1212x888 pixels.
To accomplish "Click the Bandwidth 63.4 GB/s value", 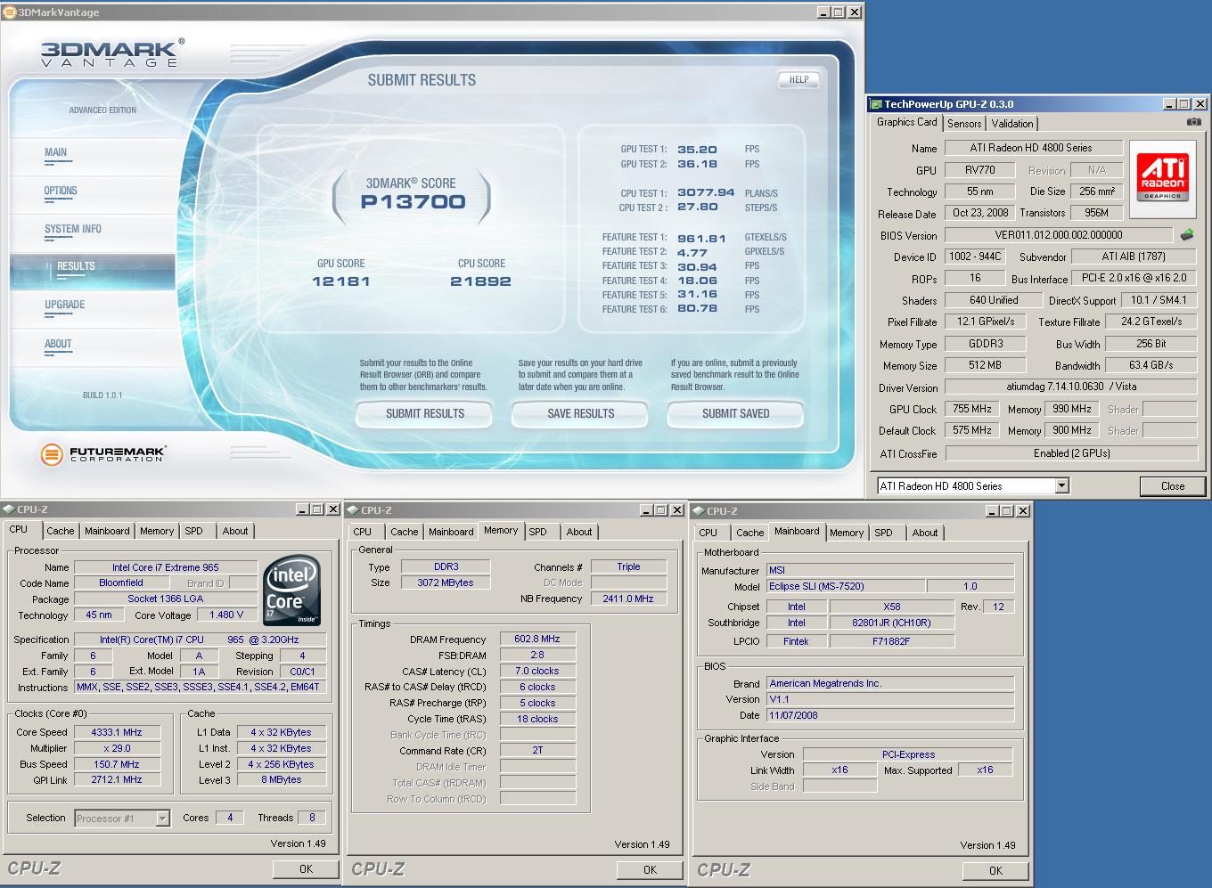I will (x=1151, y=364).
